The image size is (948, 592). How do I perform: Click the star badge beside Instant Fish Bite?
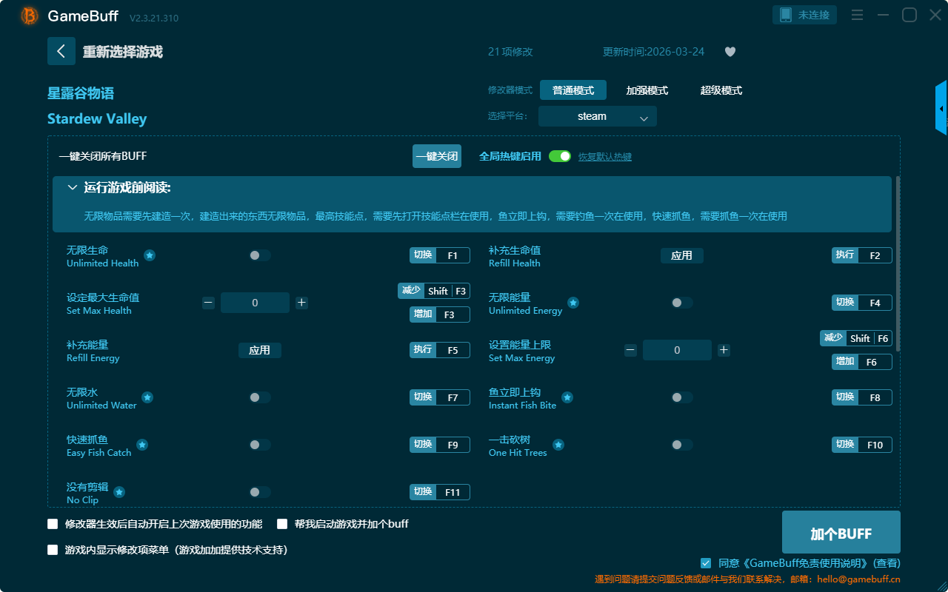[567, 397]
